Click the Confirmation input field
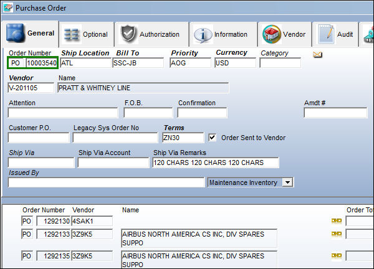The width and height of the screenshot is (374, 269). click(x=202, y=113)
